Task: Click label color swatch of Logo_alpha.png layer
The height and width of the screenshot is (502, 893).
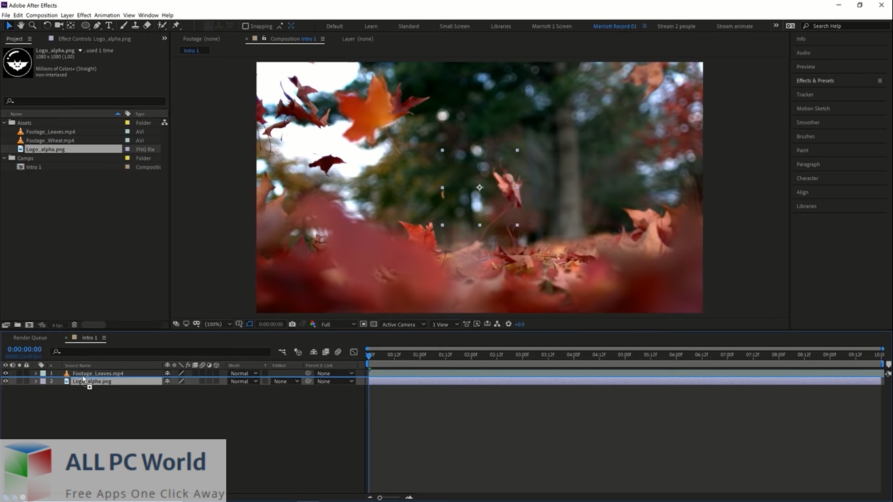Action: (43, 381)
